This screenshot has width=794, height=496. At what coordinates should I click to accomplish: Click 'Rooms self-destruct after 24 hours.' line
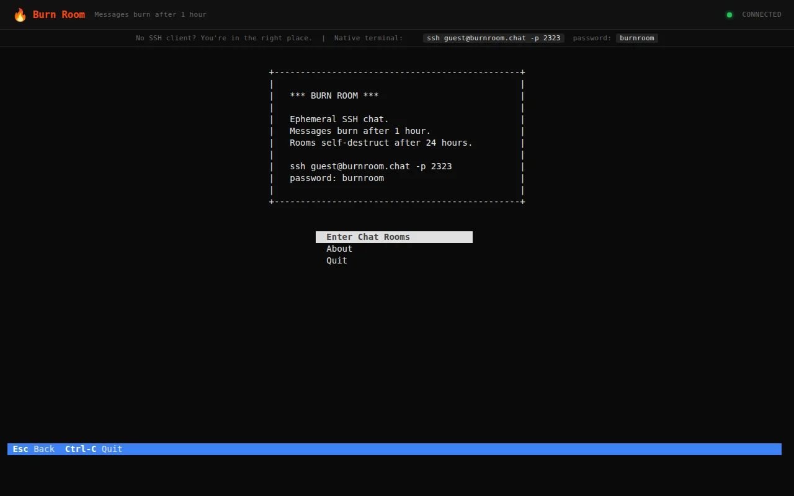[381, 143]
